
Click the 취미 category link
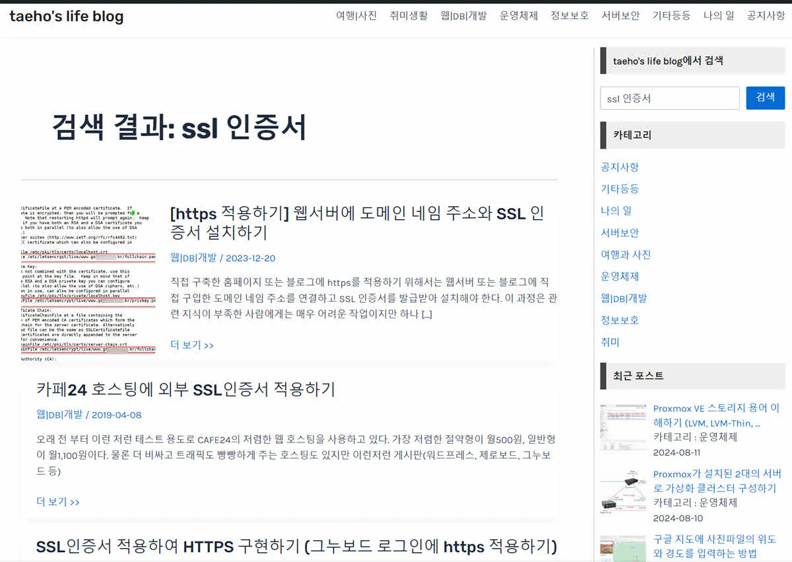click(x=610, y=341)
